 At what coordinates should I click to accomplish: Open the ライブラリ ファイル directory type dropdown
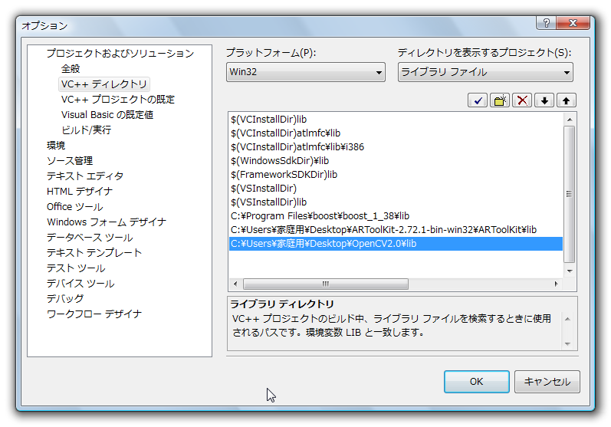(x=485, y=73)
